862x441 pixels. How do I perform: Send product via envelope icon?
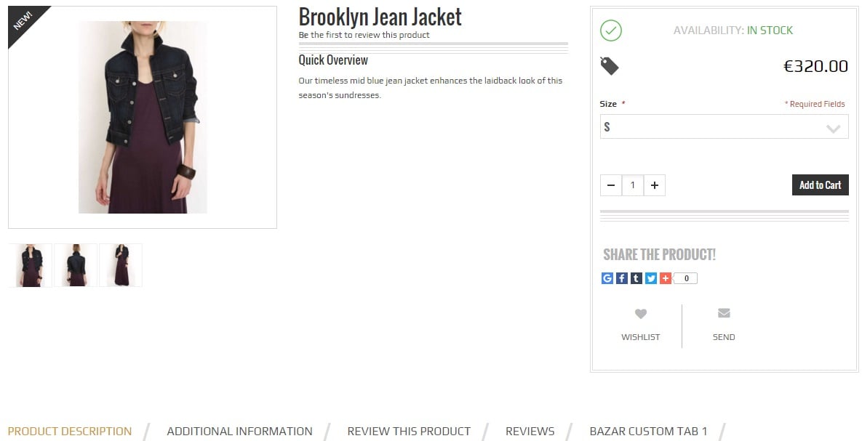[724, 313]
